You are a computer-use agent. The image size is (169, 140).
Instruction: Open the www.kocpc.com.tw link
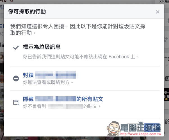point(141,134)
